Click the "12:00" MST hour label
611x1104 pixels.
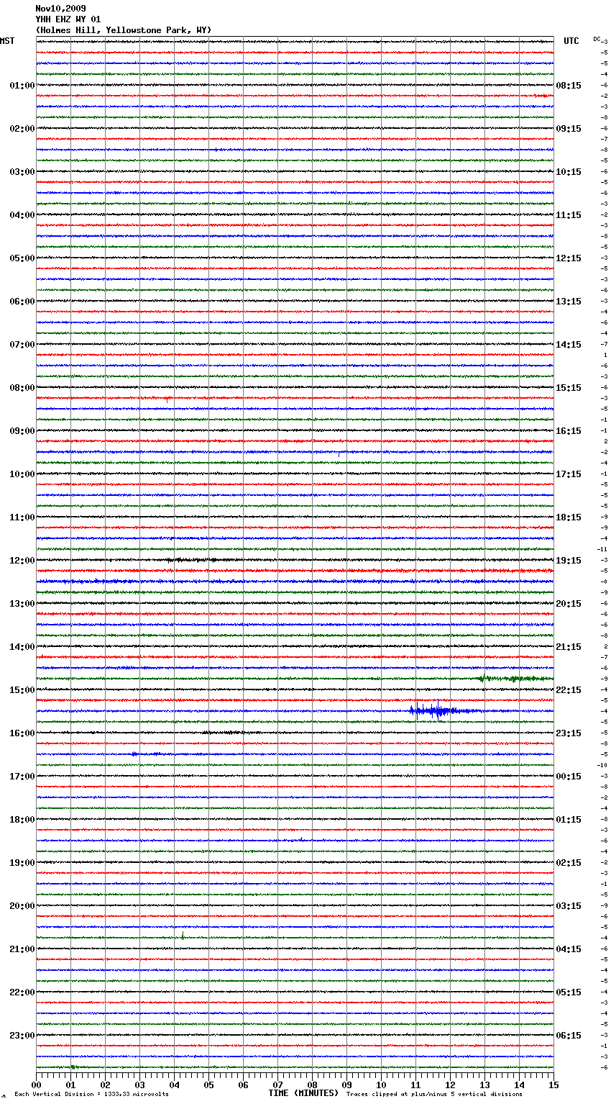tap(22, 561)
